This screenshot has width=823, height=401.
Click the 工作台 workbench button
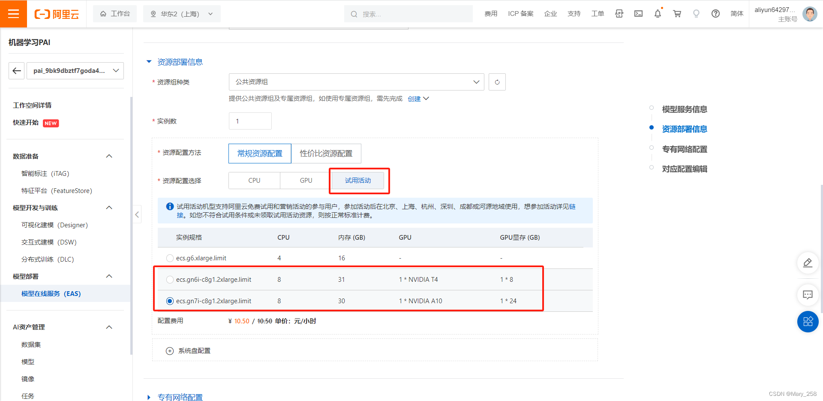tap(115, 14)
